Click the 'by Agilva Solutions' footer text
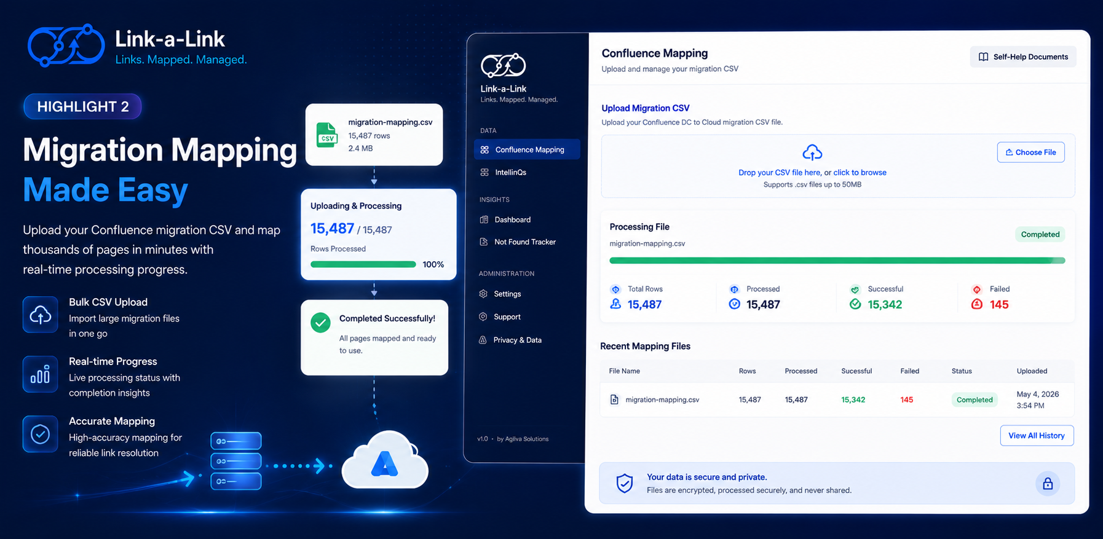This screenshot has width=1103, height=539. pos(523,439)
